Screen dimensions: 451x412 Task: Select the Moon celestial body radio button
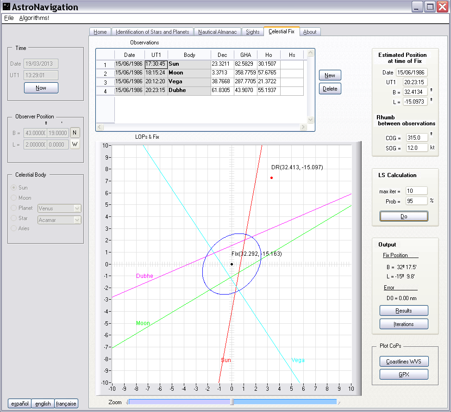point(14,198)
